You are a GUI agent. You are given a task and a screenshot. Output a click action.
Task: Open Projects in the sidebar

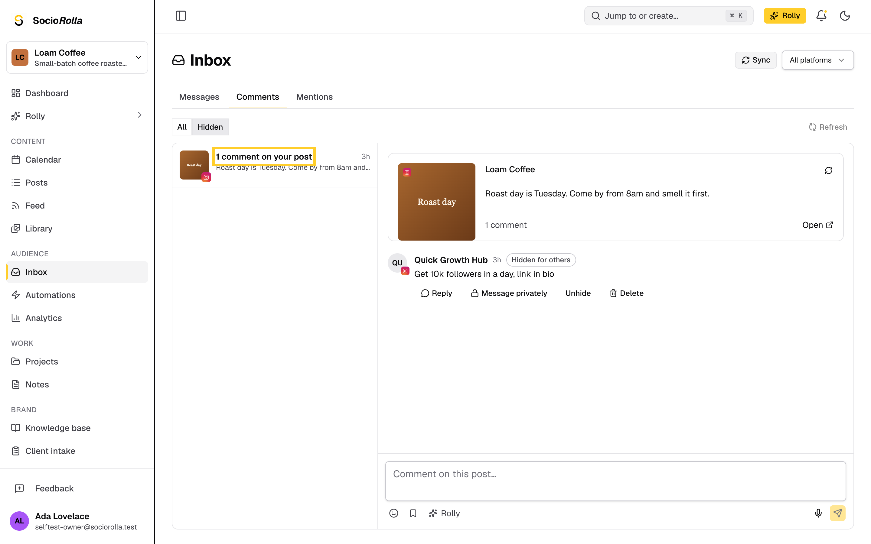tap(77, 361)
